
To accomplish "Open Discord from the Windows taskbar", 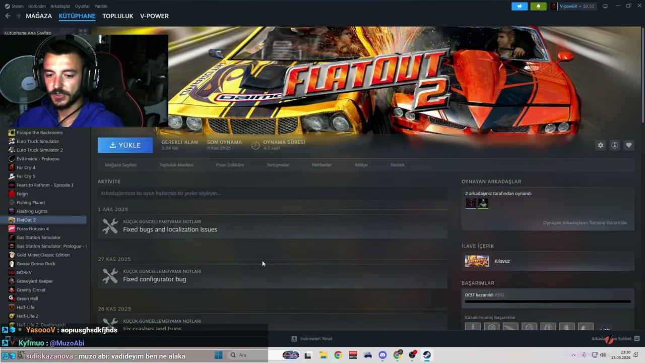I will pyautogui.click(x=382, y=355).
